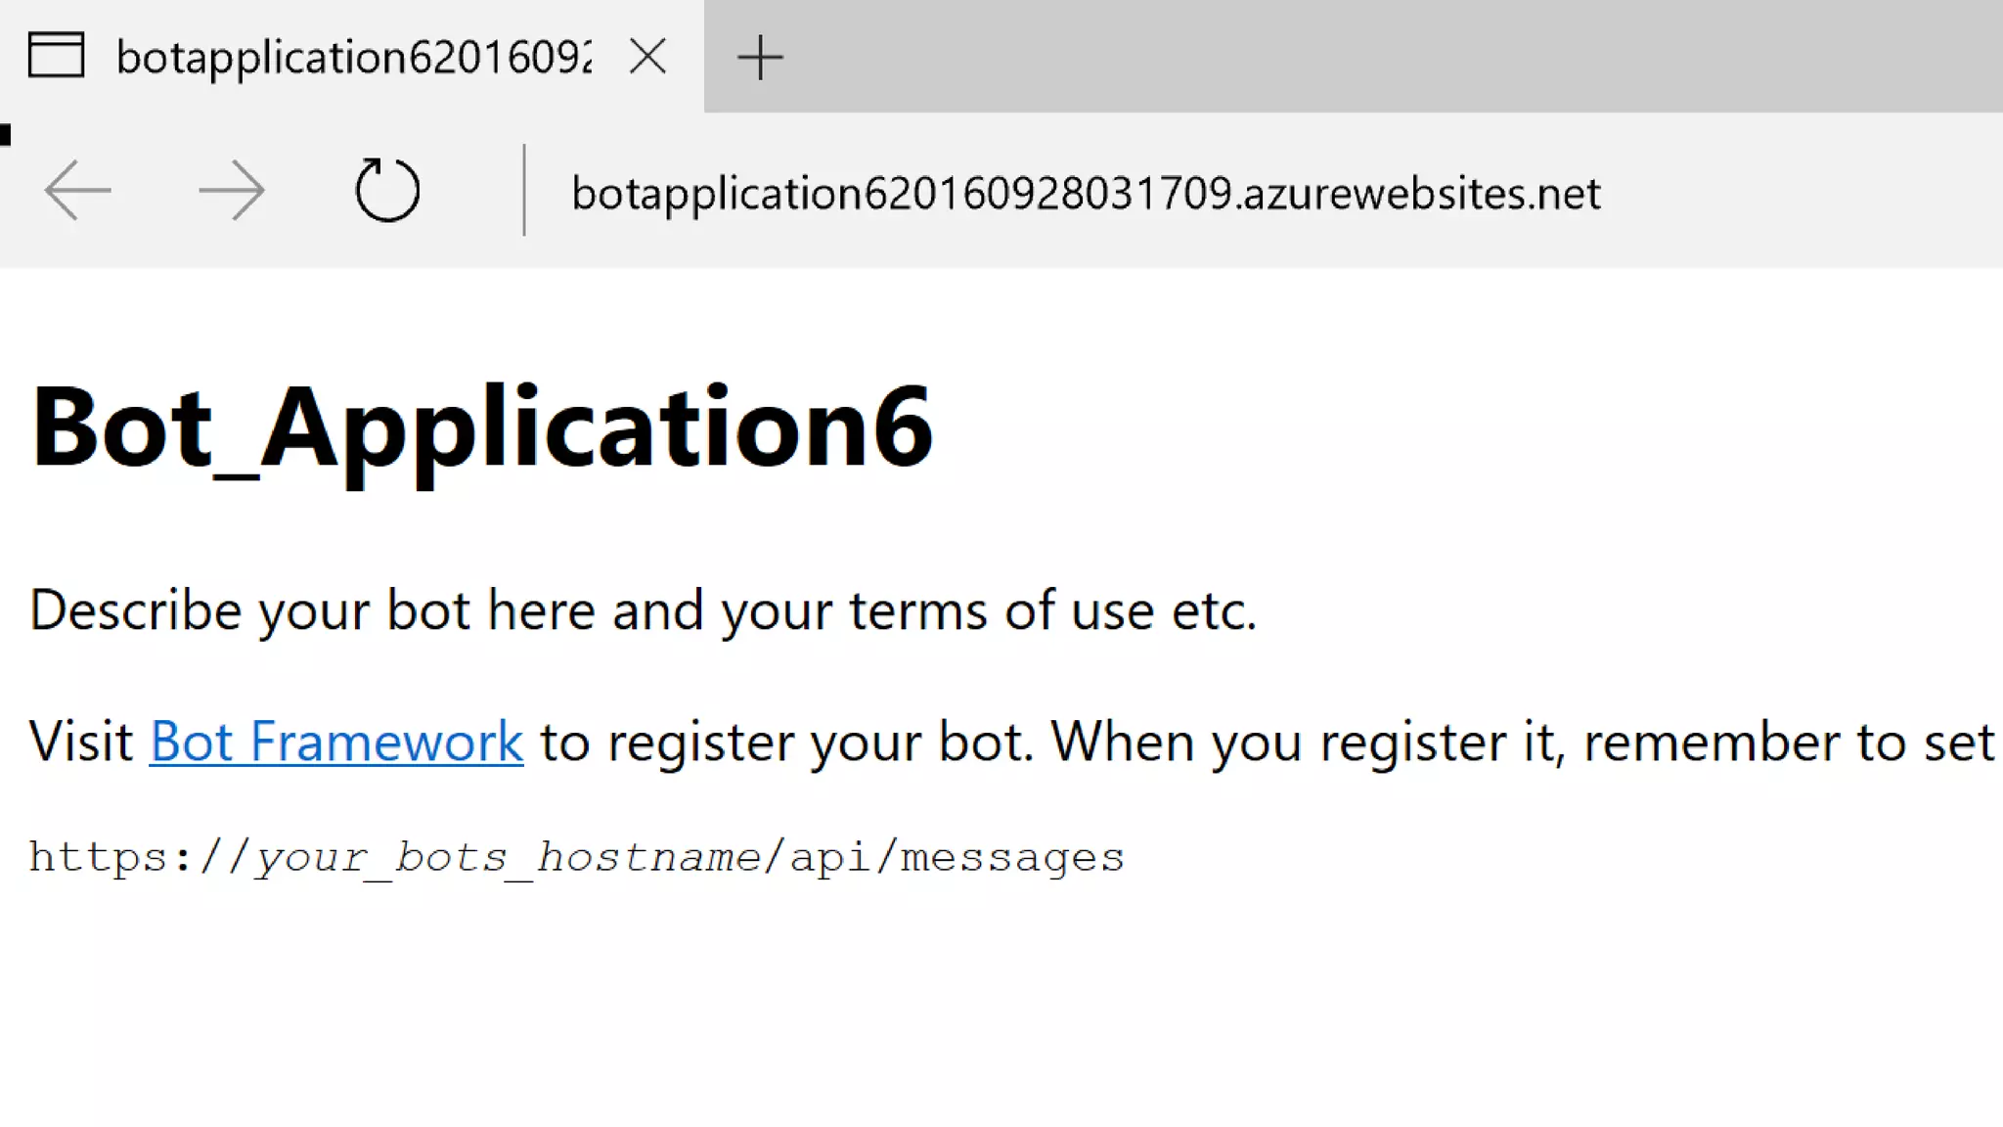Click the vertical divider left of the URL
This screenshot has height=1127, width=2003.
(524, 190)
